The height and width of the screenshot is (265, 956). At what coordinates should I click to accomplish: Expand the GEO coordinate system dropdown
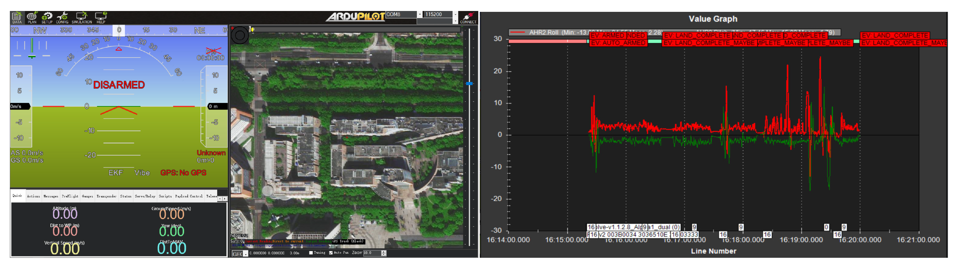point(245,254)
